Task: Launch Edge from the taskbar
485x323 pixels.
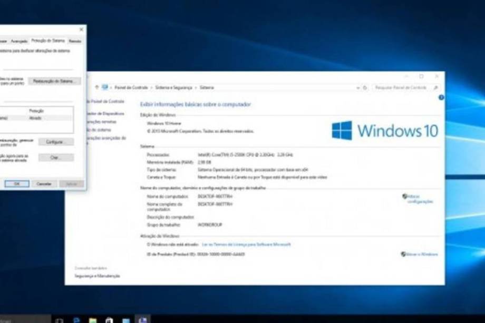Action: click(76, 320)
